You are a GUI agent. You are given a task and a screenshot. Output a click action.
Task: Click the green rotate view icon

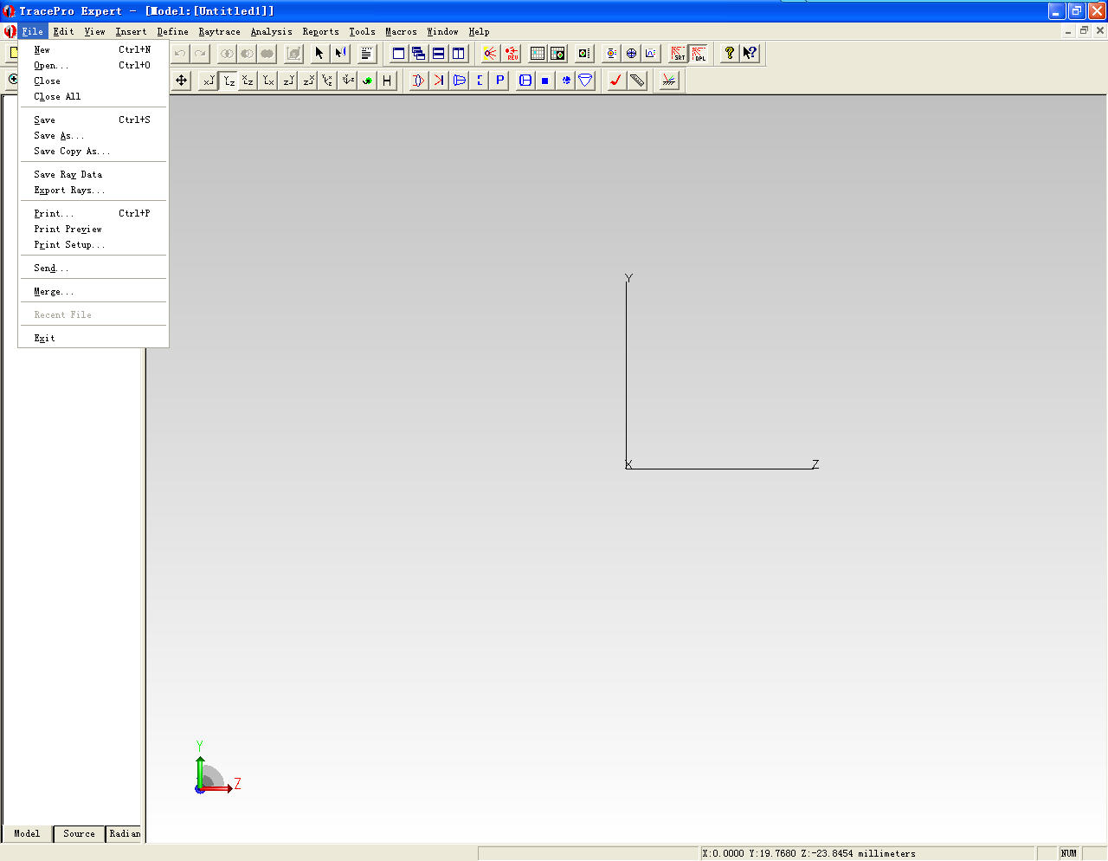[367, 81]
